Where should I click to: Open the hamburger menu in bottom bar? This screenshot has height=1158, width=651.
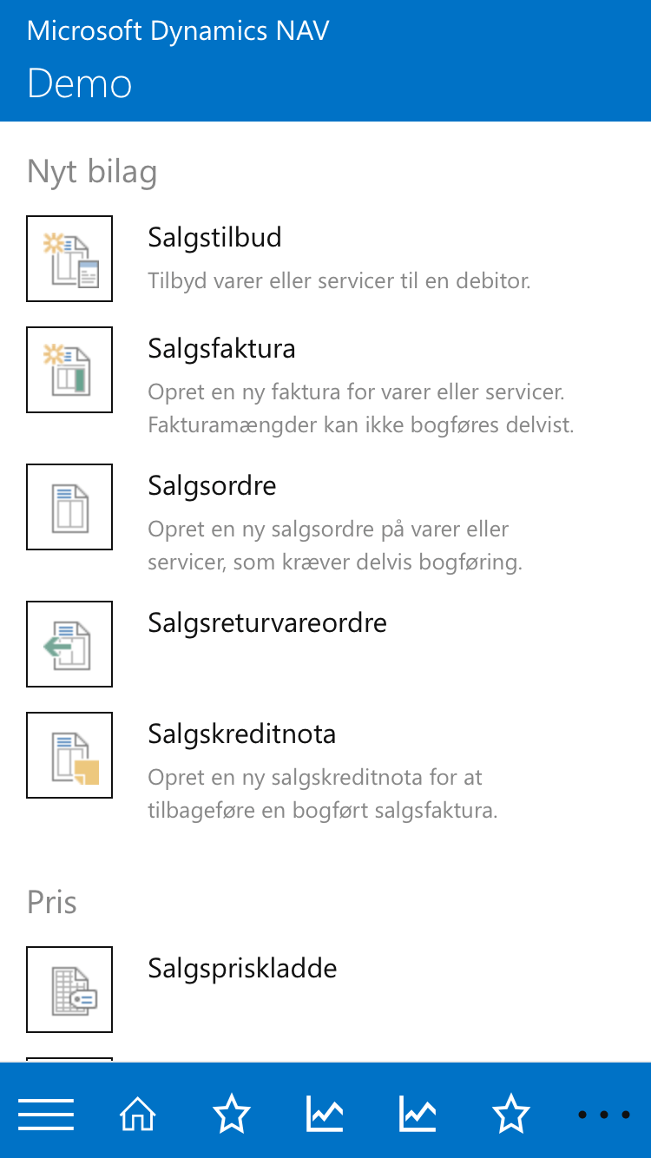point(46,1114)
